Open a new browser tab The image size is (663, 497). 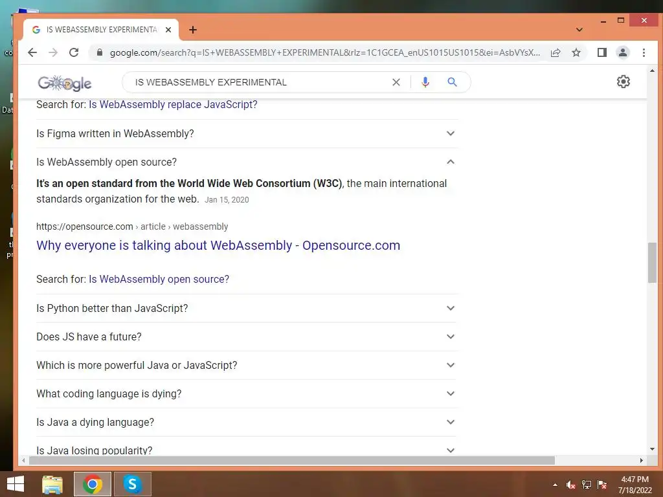pos(193,30)
